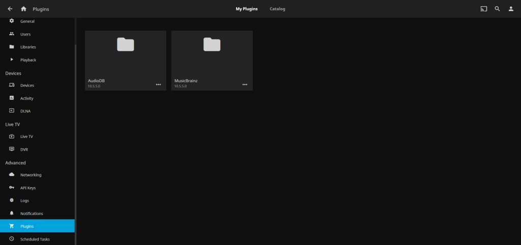
Task: Click the Playback play icon
Action: click(x=12, y=59)
